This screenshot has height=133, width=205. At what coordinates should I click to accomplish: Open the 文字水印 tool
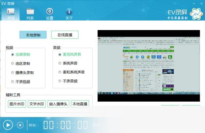click(x=37, y=104)
